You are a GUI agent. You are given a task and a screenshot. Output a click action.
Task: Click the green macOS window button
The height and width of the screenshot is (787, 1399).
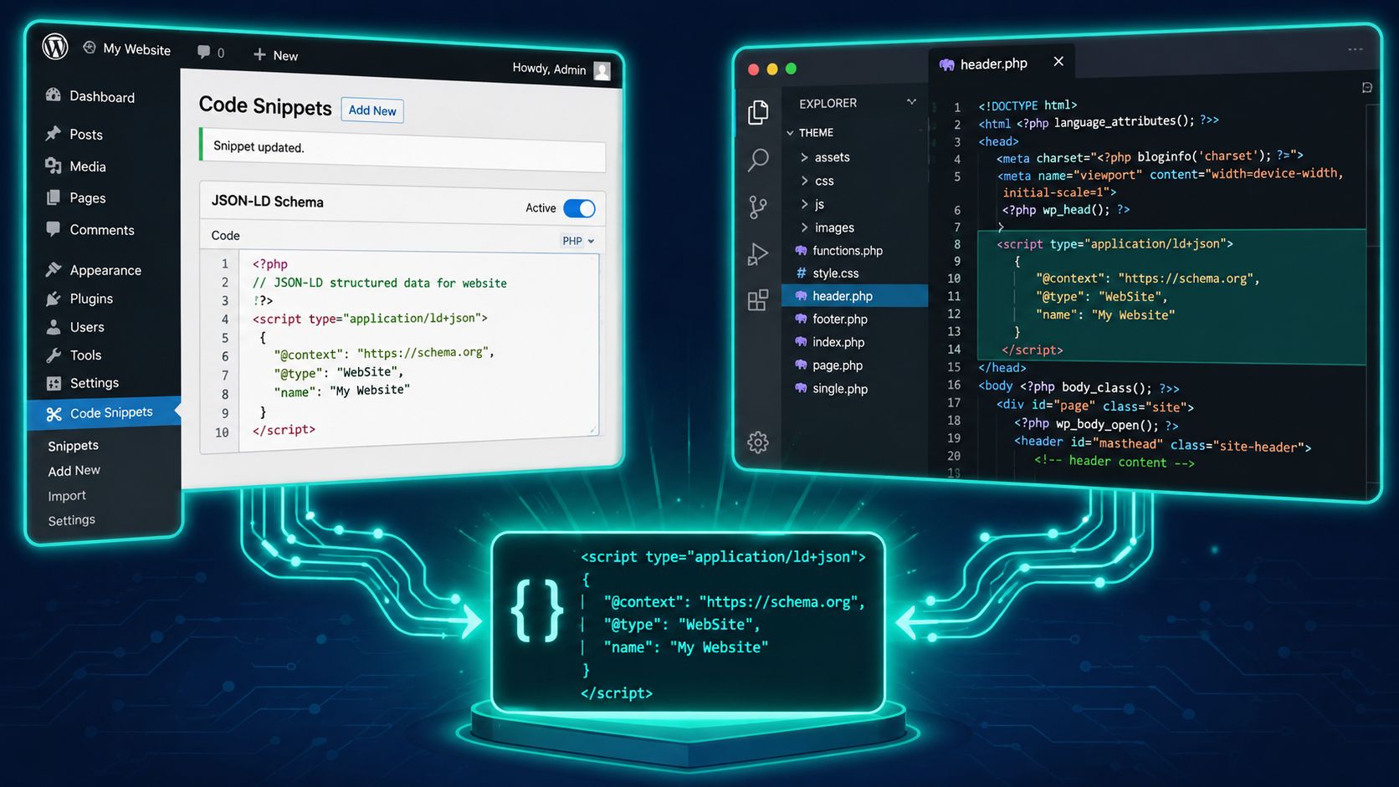791,69
